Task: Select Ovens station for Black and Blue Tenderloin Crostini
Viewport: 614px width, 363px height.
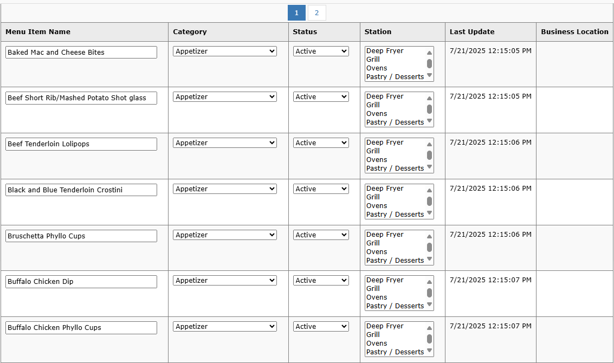Action: pyautogui.click(x=396, y=205)
